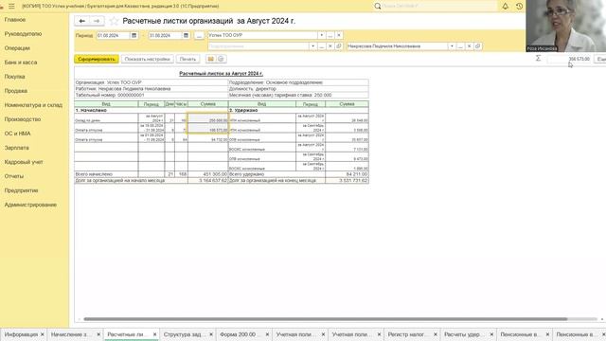
Task: Open organization selection ellipsis button
Action: coord(330,35)
